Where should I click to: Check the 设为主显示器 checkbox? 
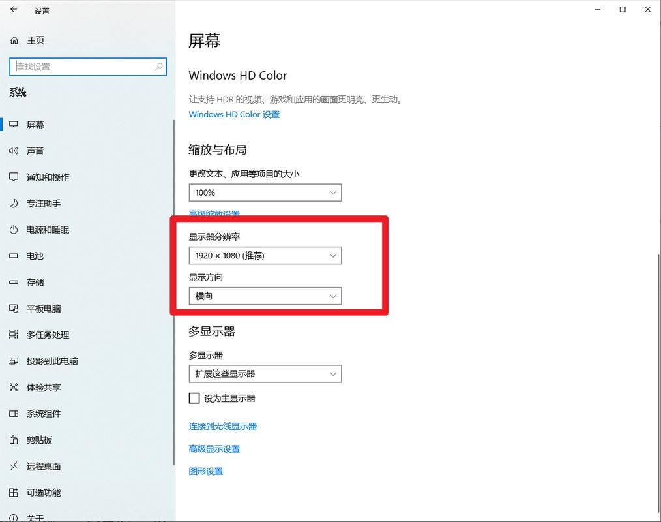pos(194,397)
